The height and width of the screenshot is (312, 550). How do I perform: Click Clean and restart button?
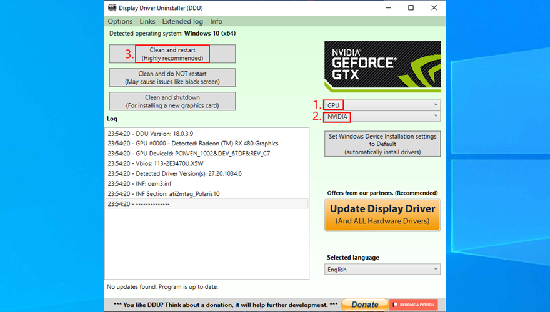tap(172, 54)
